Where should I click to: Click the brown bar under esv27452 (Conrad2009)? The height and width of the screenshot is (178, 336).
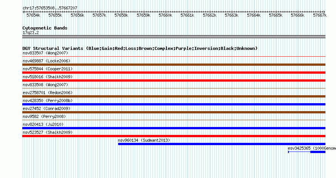174,112
